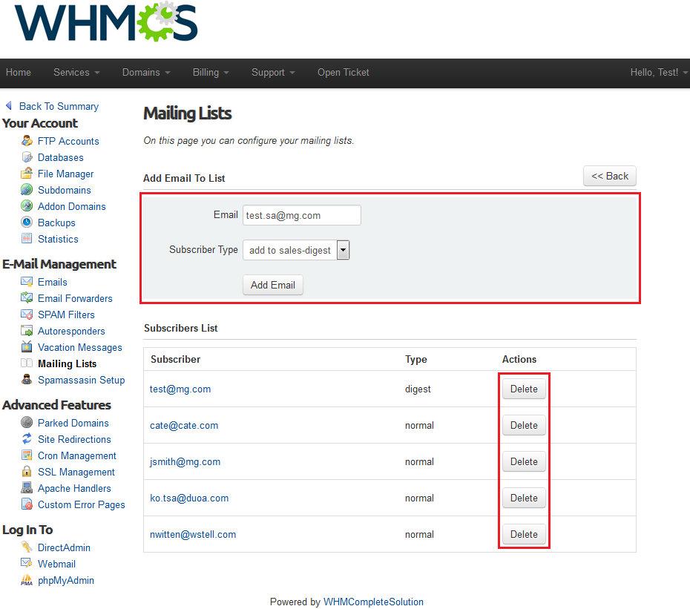Open the WHMCompleteSolution footer link
The width and height of the screenshot is (690, 609).
click(373, 602)
